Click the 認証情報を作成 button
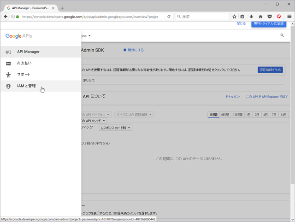Screen dimensions: 295x222 point(270,70)
